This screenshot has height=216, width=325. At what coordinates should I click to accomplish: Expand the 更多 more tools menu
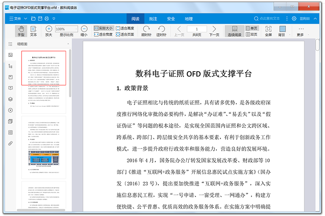click(300, 31)
